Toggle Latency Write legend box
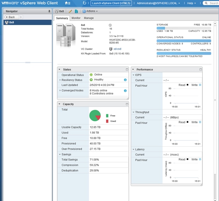 point(200,159)
